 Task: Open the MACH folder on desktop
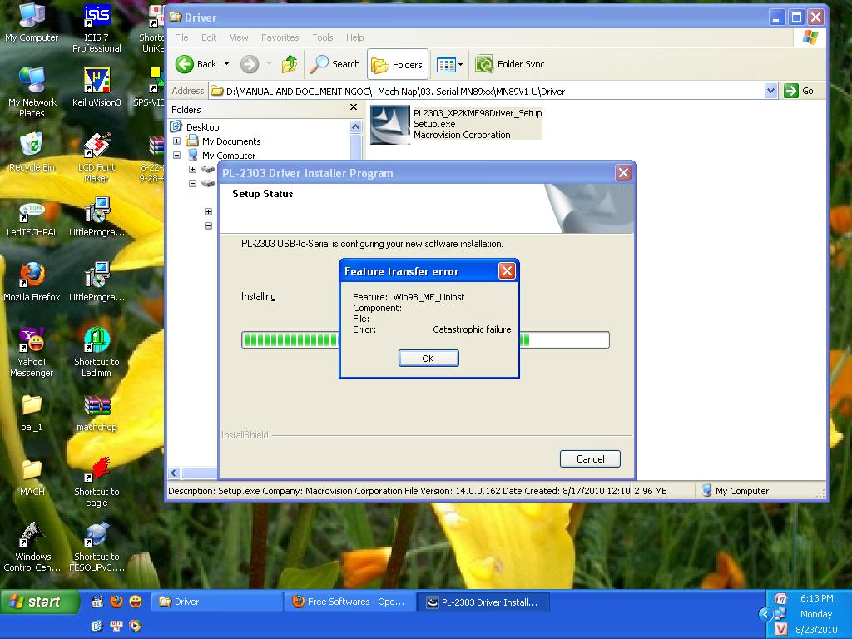pyautogui.click(x=32, y=477)
